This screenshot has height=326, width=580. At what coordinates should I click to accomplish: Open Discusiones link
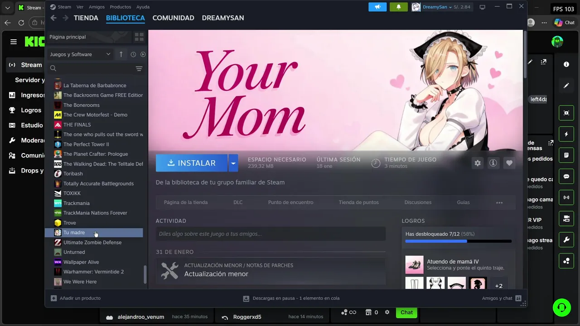pos(418,202)
